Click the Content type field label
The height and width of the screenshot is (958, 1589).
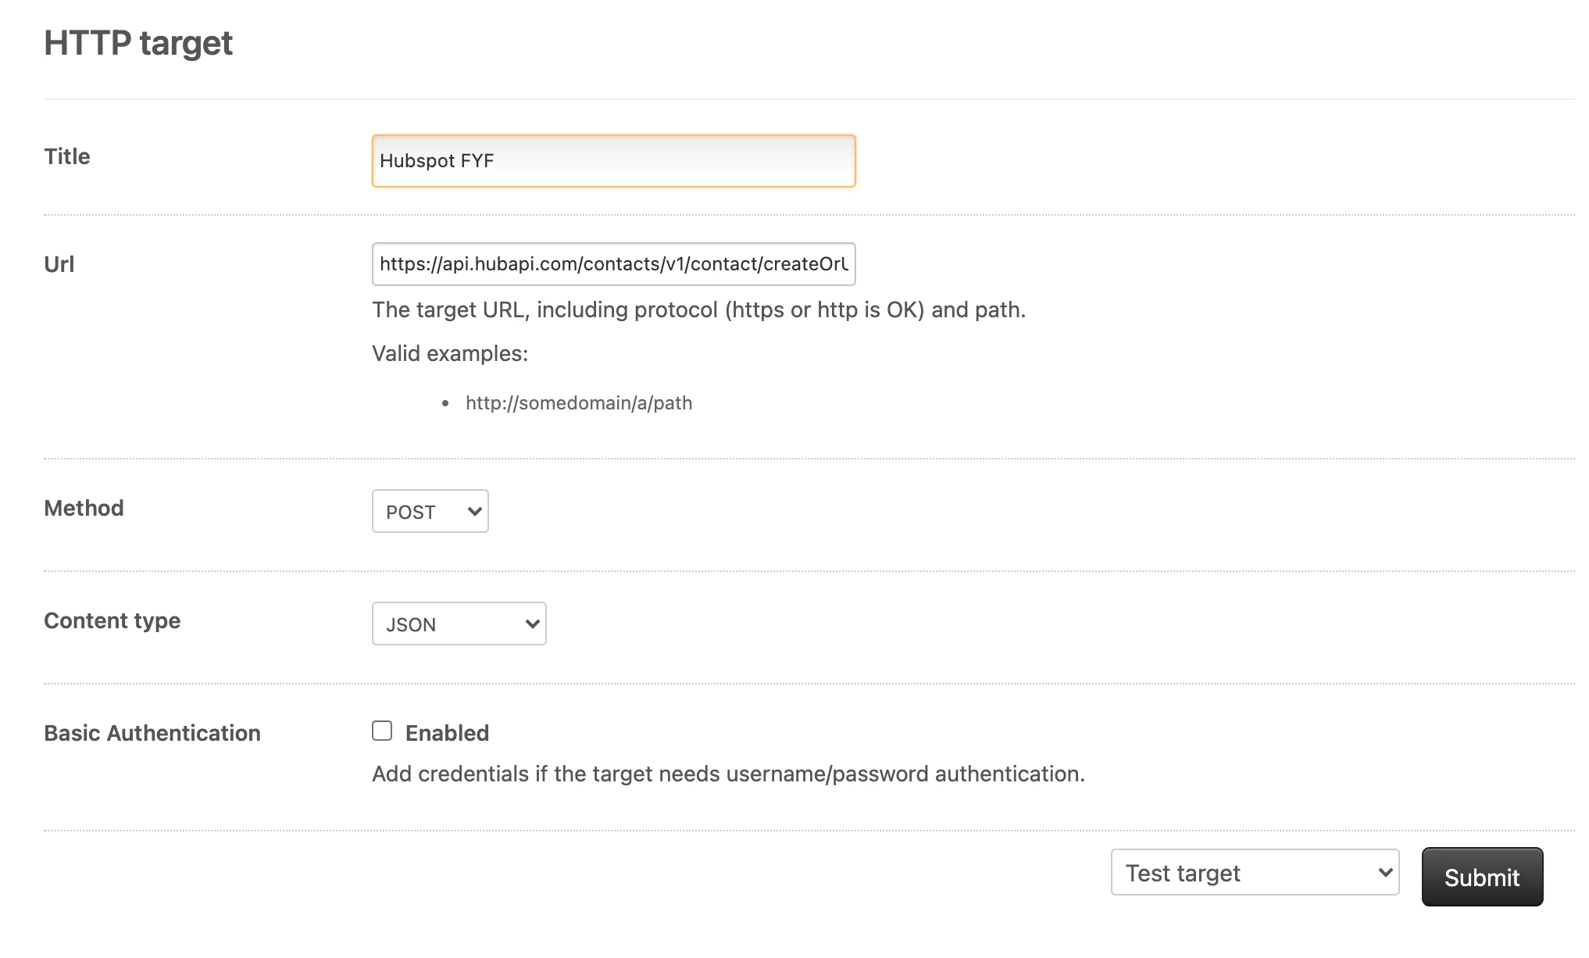pyautogui.click(x=112, y=620)
